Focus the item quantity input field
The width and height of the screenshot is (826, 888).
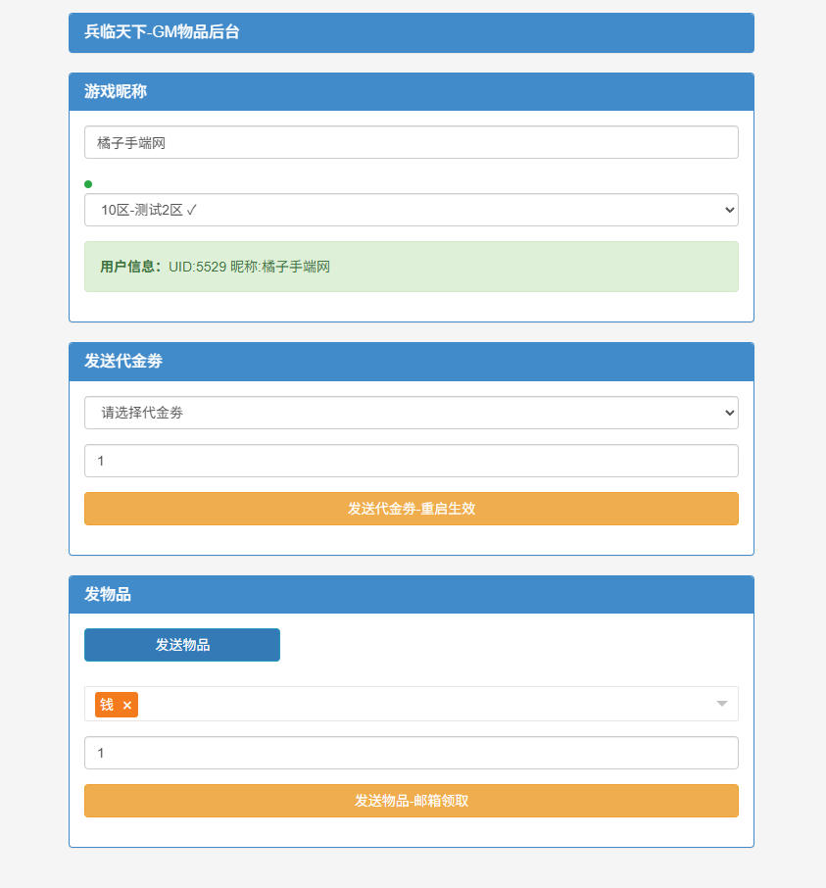[411, 753]
